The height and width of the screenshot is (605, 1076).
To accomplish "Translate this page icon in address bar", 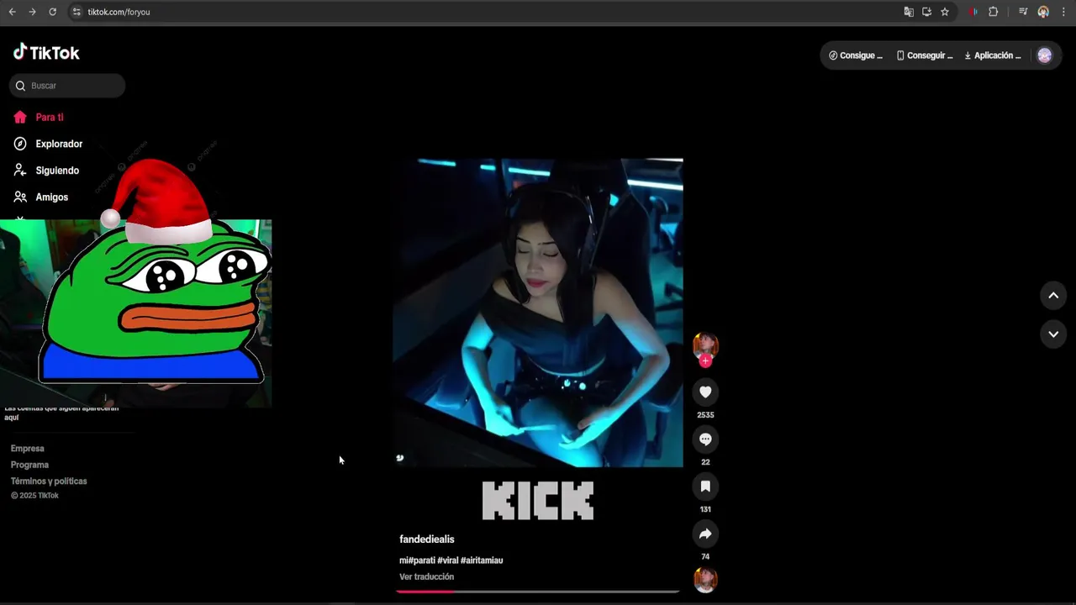I will click(909, 12).
